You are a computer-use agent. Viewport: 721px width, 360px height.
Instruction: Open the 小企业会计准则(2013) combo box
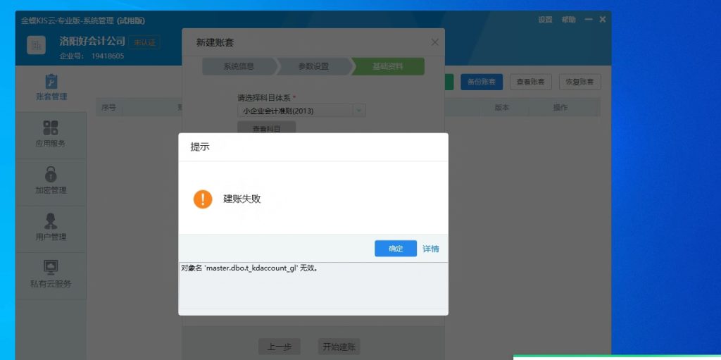click(x=296, y=111)
